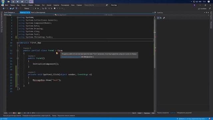
Task: Open the Тест menu
Action: pyautogui.click(x=43, y=5)
